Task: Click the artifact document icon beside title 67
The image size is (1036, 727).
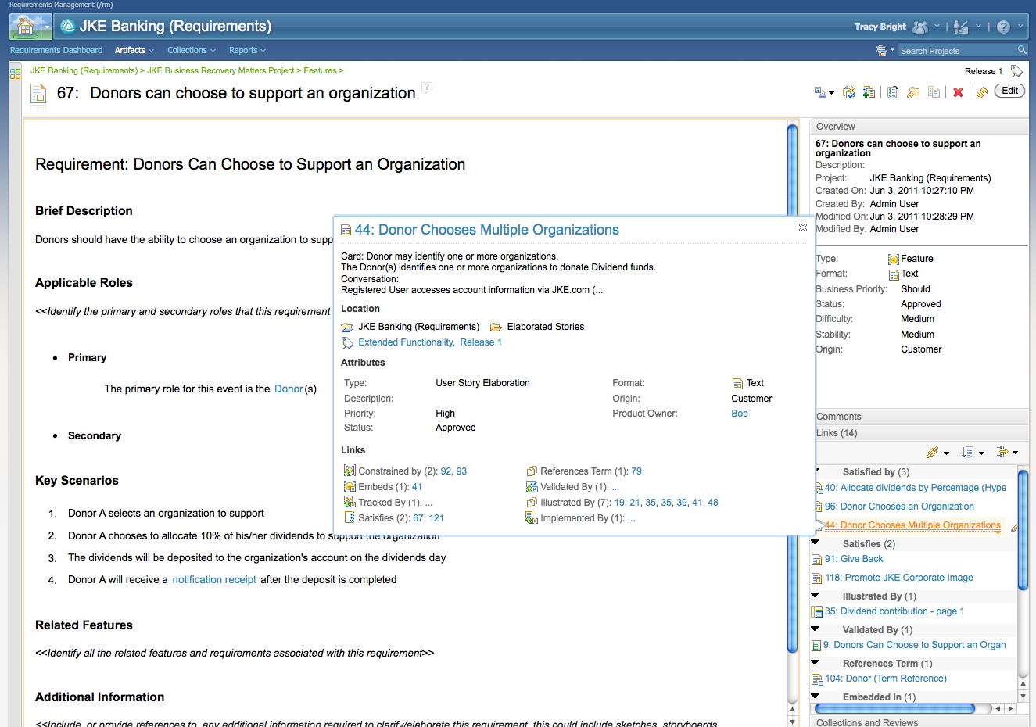Action: tap(38, 95)
